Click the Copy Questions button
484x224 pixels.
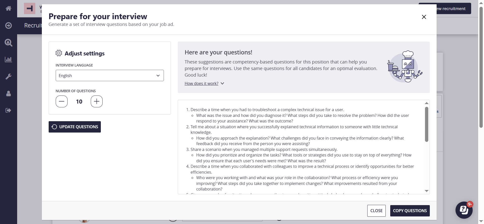tap(410, 211)
